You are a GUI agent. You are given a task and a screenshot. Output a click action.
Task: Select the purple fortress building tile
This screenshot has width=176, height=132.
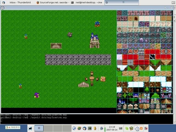coord(144,101)
